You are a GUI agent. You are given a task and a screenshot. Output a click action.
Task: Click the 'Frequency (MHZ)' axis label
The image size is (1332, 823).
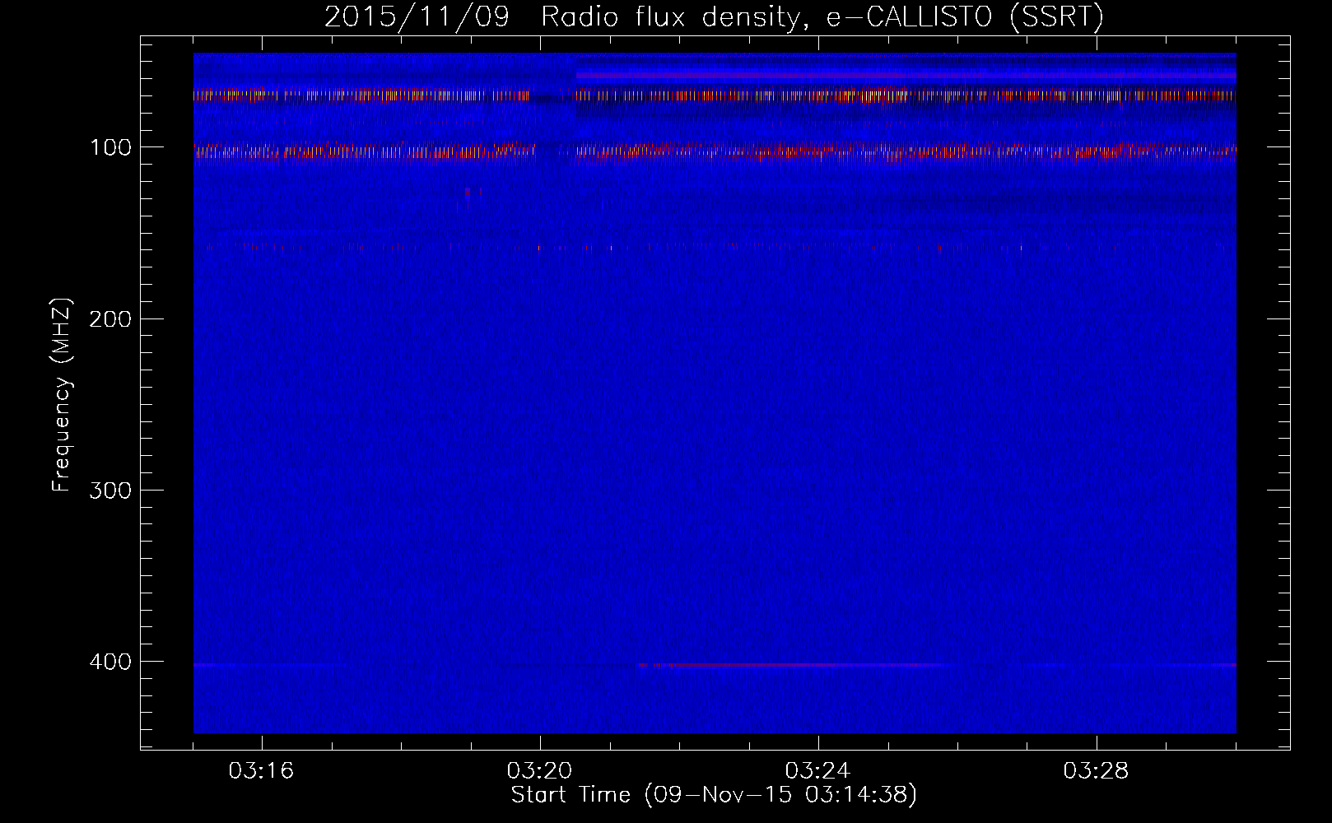[62, 395]
